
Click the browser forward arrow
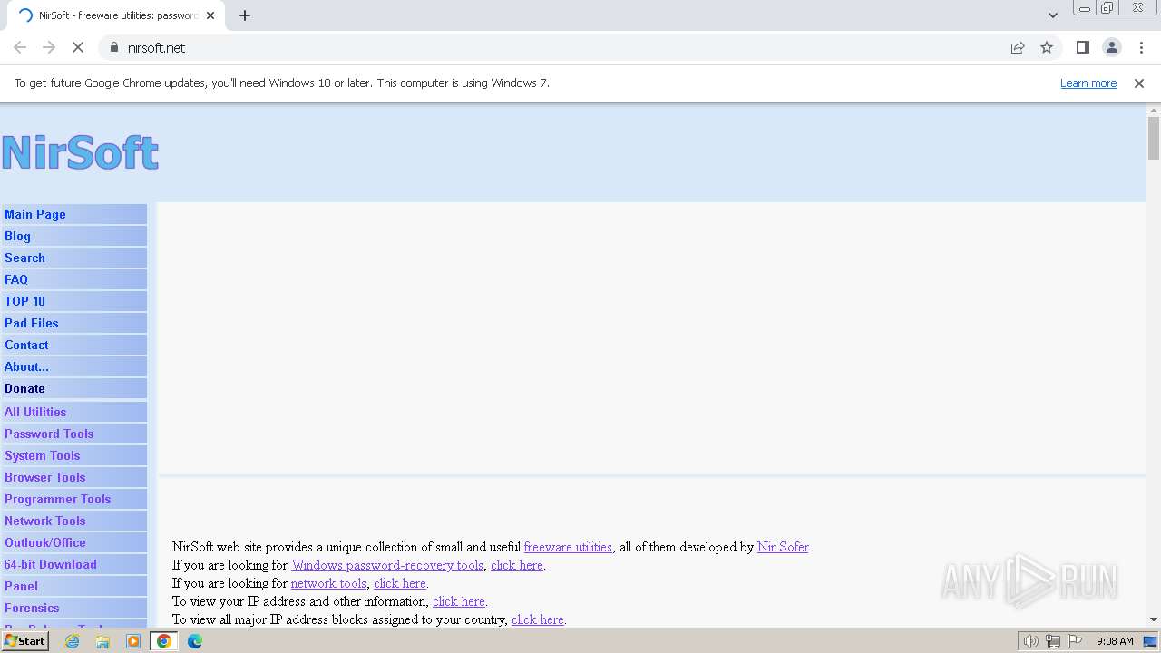tap(49, 47)
